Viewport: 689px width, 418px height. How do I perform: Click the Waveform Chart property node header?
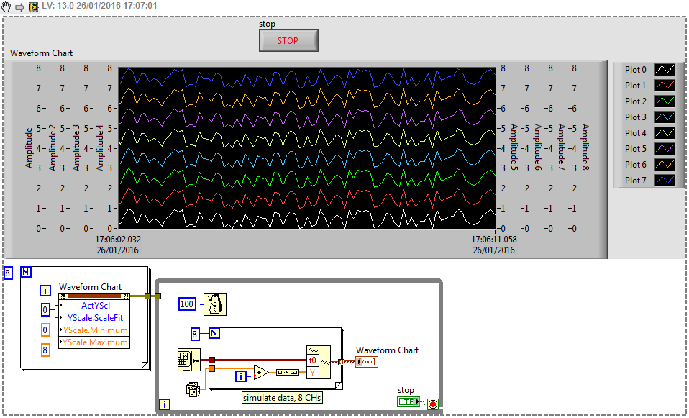94,296
